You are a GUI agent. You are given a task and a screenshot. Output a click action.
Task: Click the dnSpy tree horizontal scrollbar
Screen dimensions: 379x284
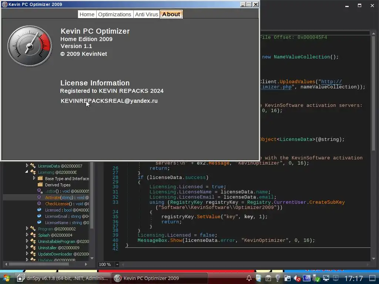38,264
